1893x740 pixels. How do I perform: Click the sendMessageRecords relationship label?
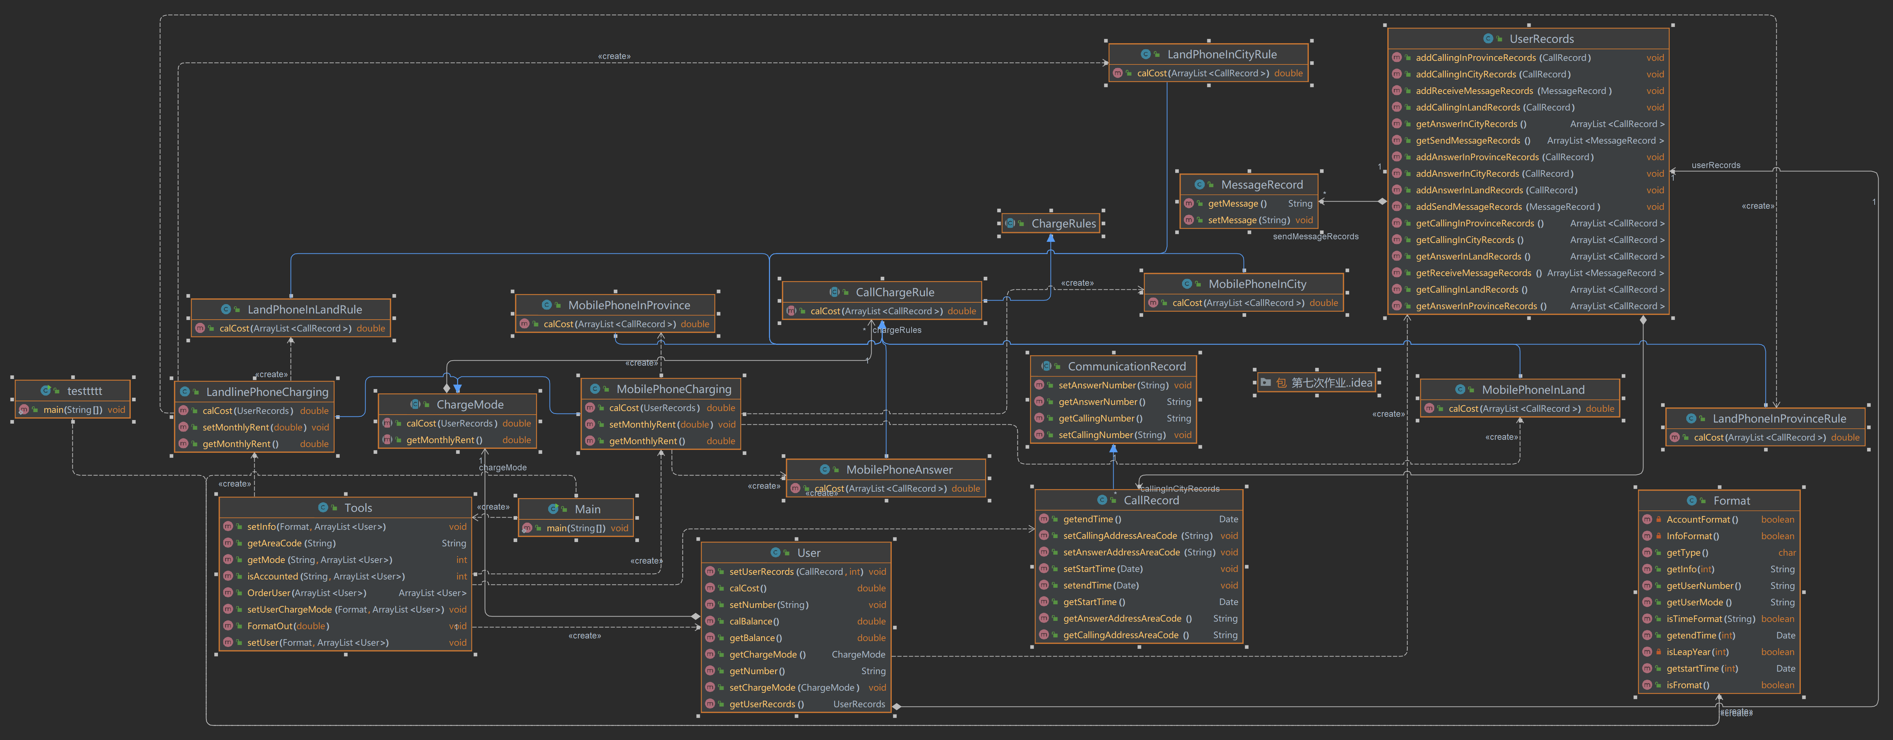1315,236
